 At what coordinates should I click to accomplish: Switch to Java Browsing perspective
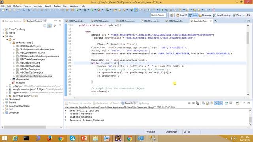pos(222,15)
